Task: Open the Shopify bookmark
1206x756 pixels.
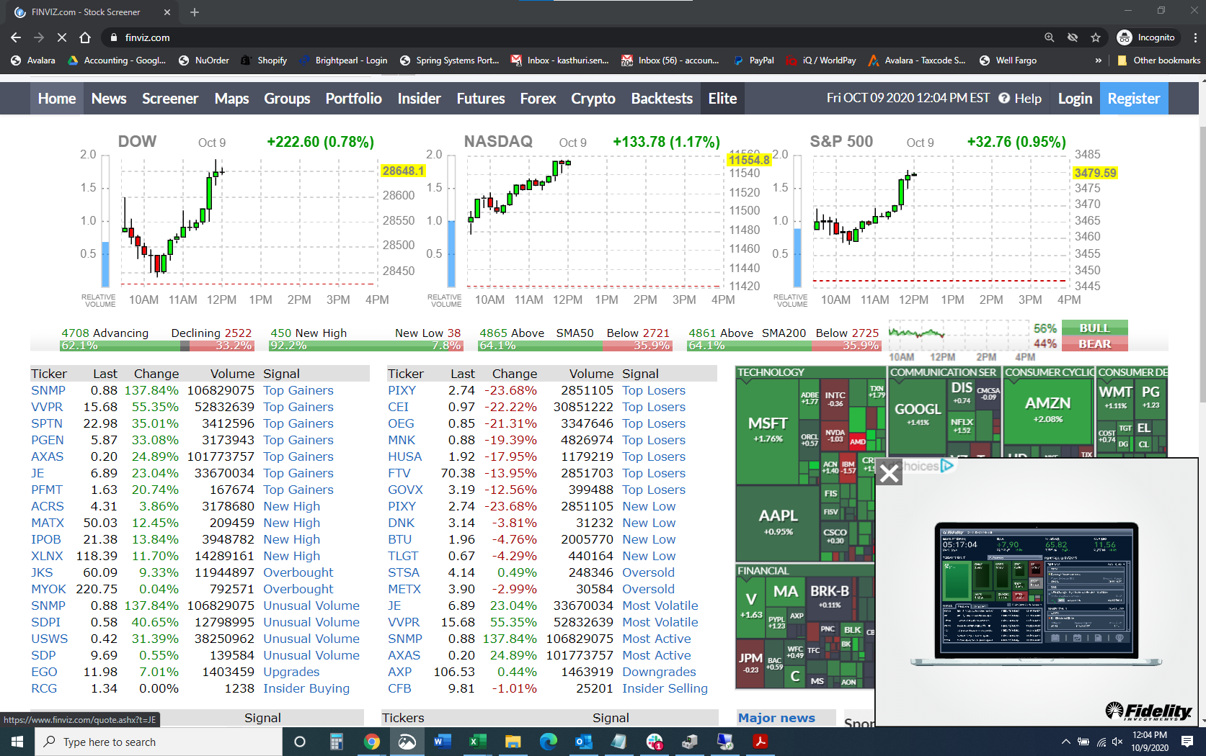Action: point(264,60)
